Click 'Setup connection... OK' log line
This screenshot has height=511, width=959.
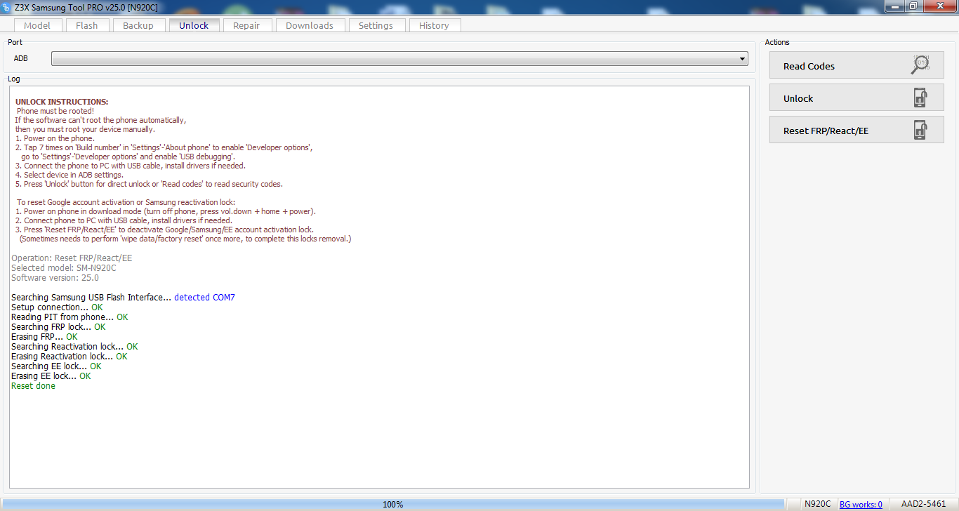click(57, 307)
